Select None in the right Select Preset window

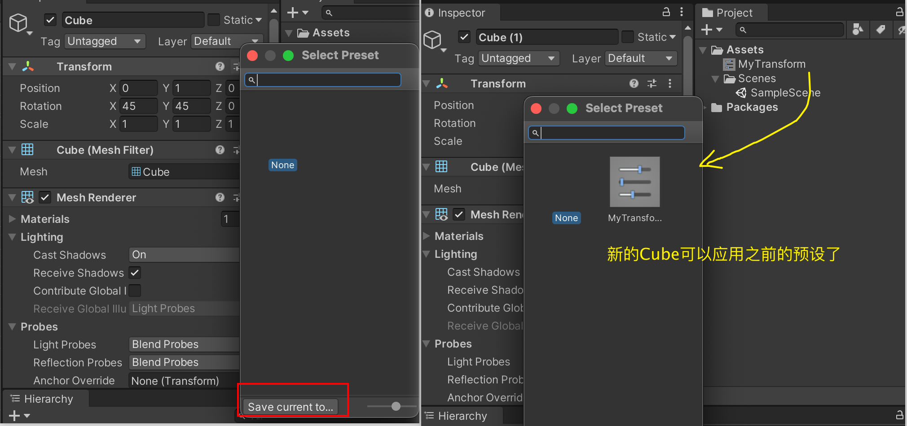566,218
